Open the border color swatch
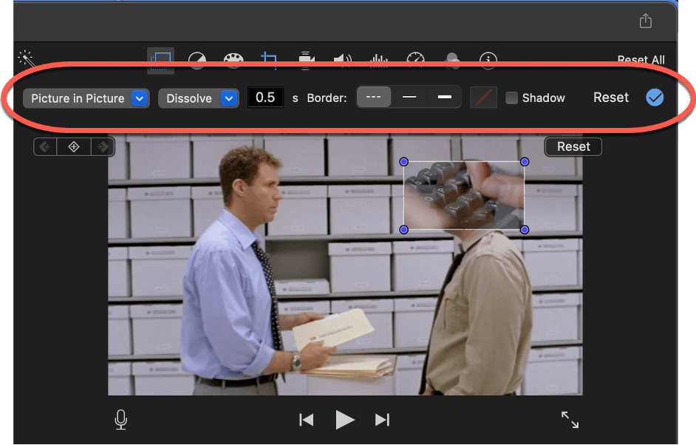The image size is (696, 445). [x=483, y=98]
